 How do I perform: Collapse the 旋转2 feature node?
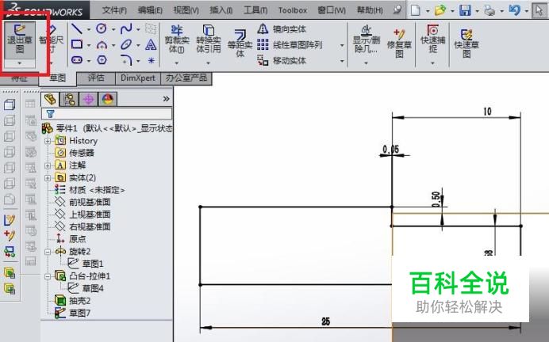(48, 252)
